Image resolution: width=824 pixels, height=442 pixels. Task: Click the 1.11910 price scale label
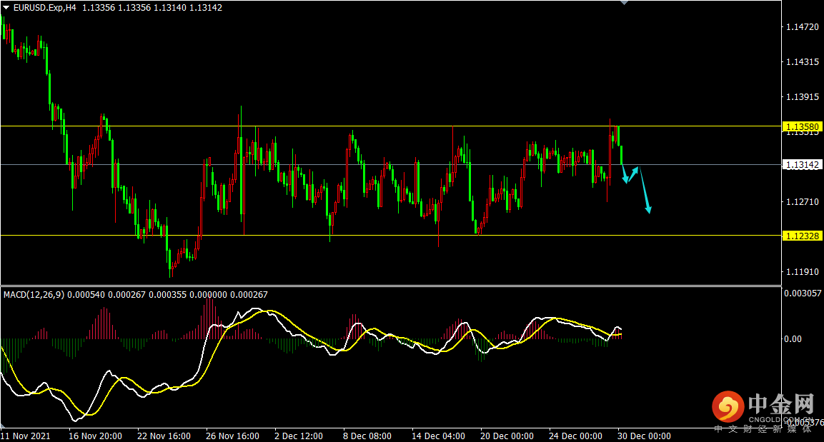pyautogui.click(x=803, y=271)
